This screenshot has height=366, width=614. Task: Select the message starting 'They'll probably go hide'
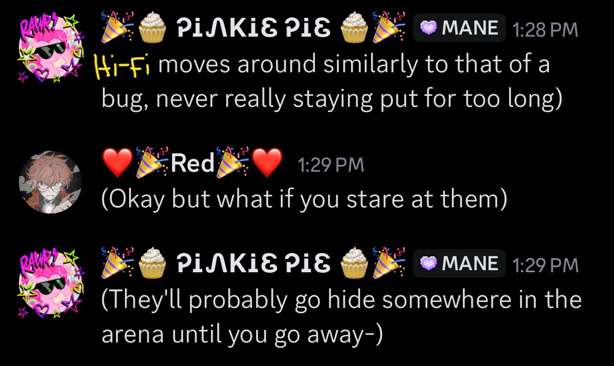[342, 317]
